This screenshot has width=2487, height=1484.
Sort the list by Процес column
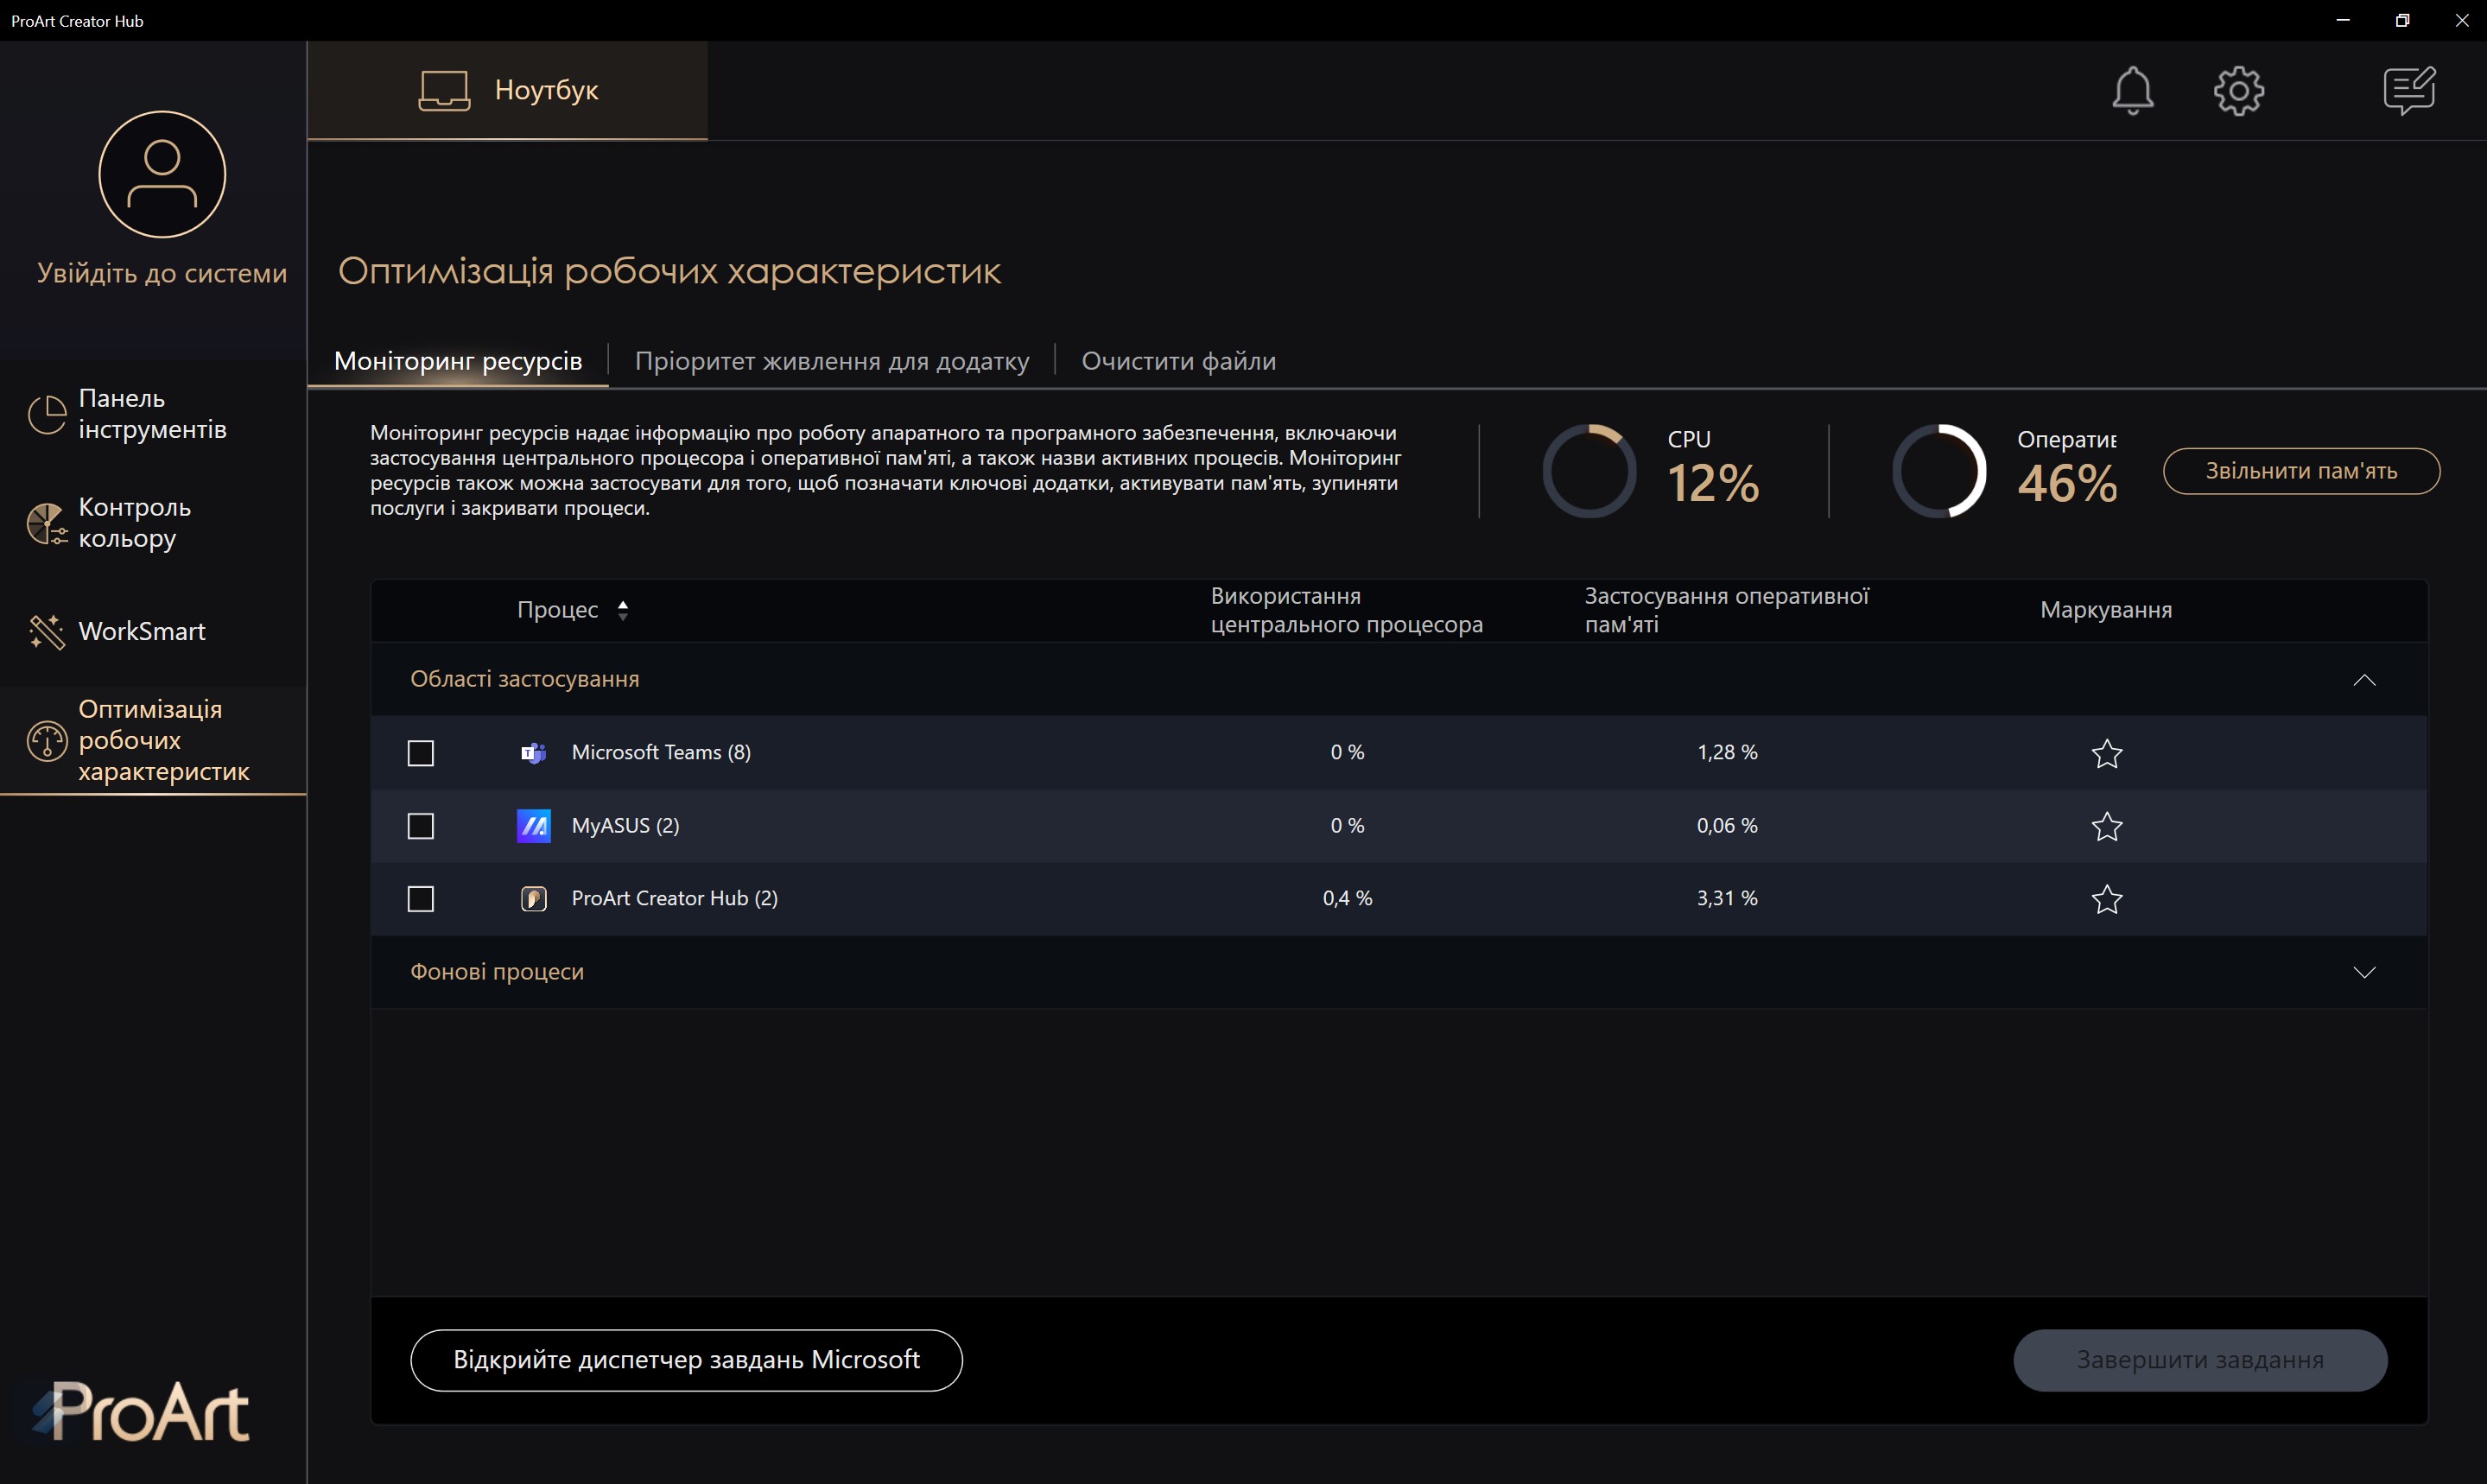click(622, 610)
